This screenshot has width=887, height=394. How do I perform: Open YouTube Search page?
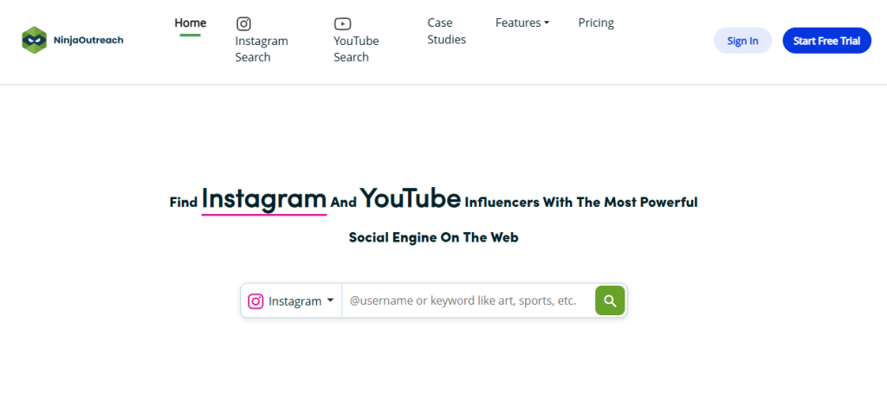356,49
